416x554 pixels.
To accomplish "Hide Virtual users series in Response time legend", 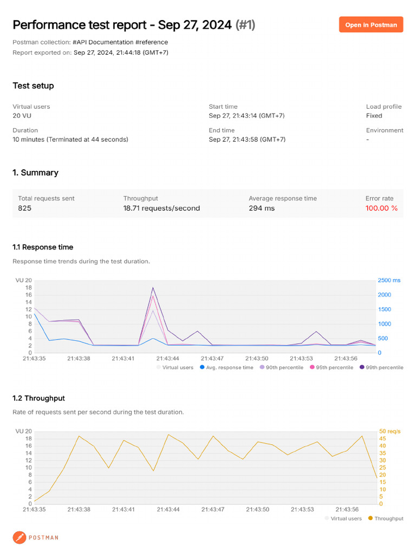I will coord(159,367).
